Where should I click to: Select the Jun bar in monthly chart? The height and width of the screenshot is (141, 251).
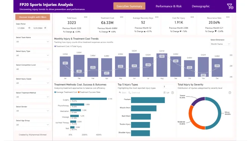(134, 65)
